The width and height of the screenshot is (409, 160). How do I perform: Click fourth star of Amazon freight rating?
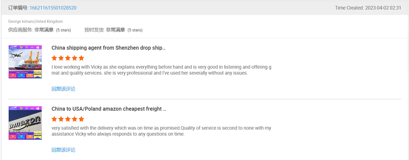tap(74, 119)
